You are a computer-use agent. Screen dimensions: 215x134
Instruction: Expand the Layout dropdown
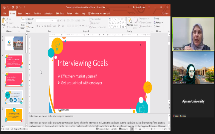(31, 19)
